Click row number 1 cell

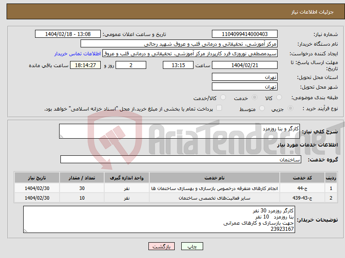[x=331, y=188]
